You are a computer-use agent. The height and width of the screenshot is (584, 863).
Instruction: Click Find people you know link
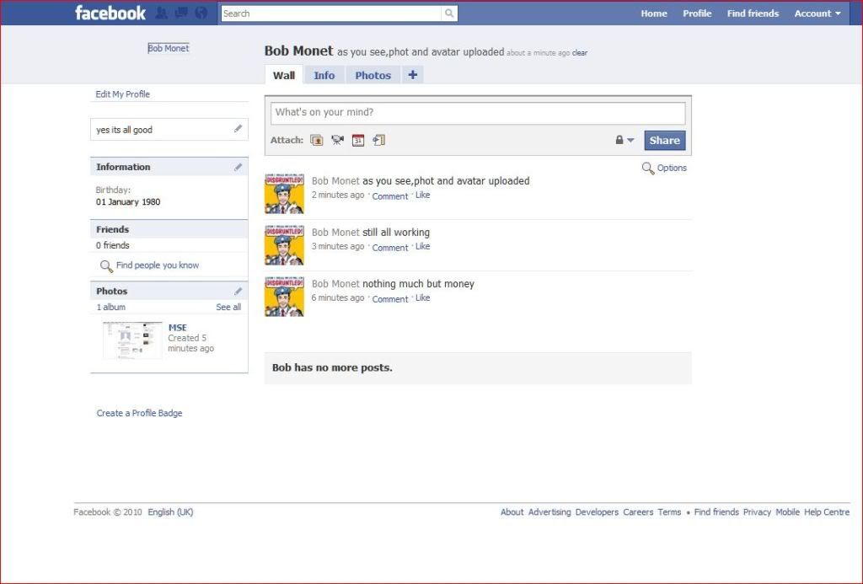coord(157,265)
